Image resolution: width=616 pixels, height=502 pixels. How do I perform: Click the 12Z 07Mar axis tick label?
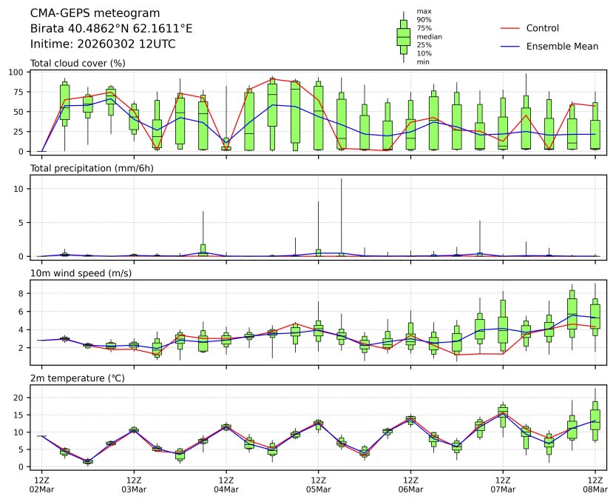[503, 485]
